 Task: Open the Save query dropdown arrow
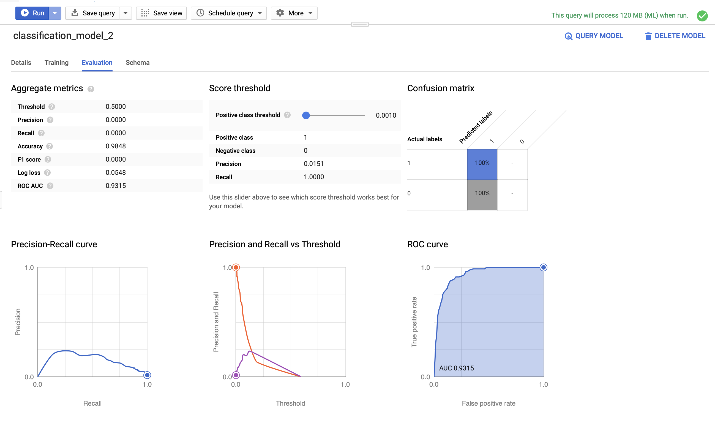125,13
